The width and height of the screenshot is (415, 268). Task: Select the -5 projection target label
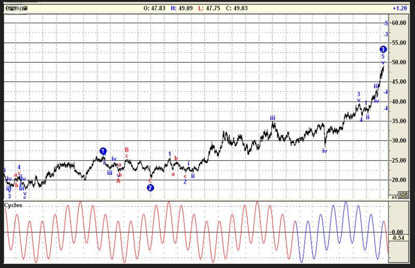click(x=385, y=23)
